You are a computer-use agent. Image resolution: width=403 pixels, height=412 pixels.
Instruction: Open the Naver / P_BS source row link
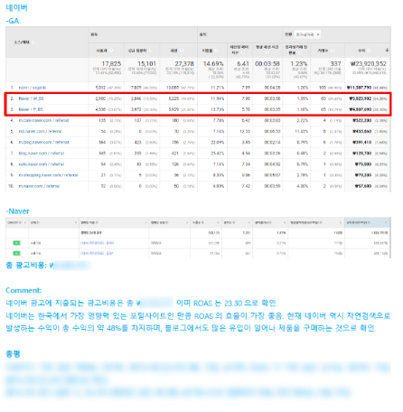[x=31, y=109]
